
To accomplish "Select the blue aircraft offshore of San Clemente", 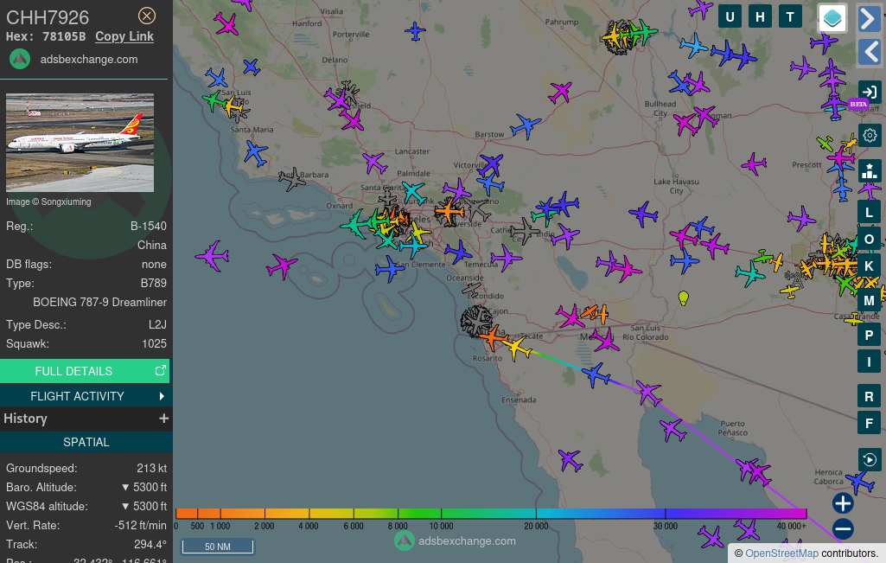I will [389, 268].
